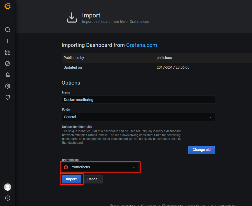This screenshot has height=206, width=252.
Task: Click the blue Import button
Action: (x=71, y=179)
